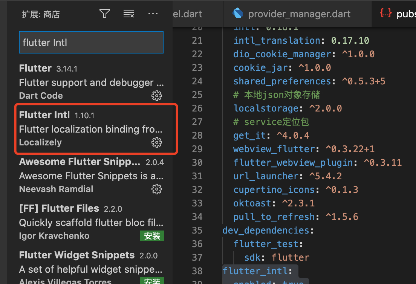
Task: Click the Dart file icon on provider_manager tab
Action: (237, 13)
